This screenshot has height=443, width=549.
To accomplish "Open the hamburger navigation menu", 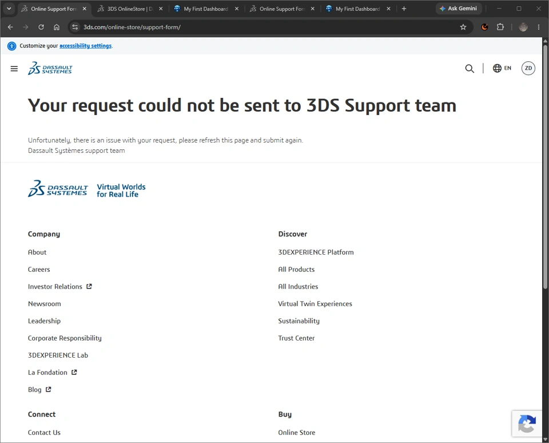I will [14, 69].
